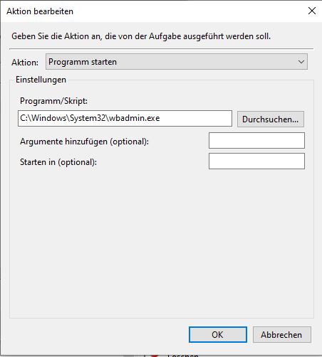Click the Programm/Skript: label
Image resolution: width=322 pixels, height=357 pixels.
point(53,101)
